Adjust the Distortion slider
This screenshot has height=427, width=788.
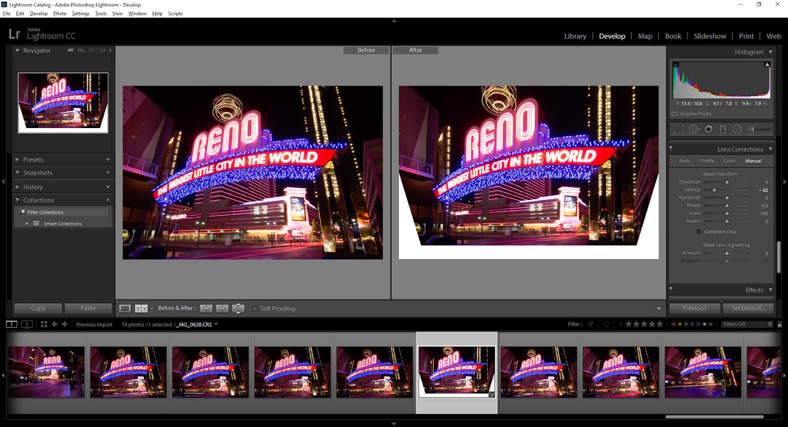[x=726, y=182]
